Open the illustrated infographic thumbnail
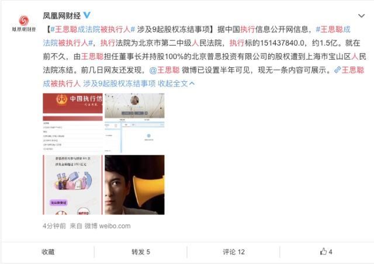Screen dimensions: 374x264 click(72, 185)
